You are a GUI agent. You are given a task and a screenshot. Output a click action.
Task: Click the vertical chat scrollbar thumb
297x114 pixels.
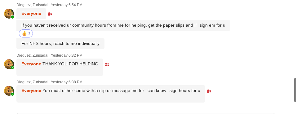pos(295,90)
